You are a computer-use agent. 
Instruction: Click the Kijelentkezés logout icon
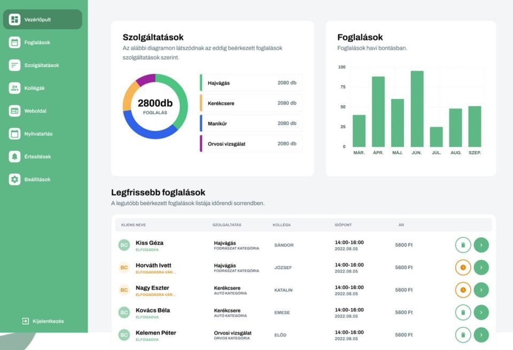[x=26, y=321]
